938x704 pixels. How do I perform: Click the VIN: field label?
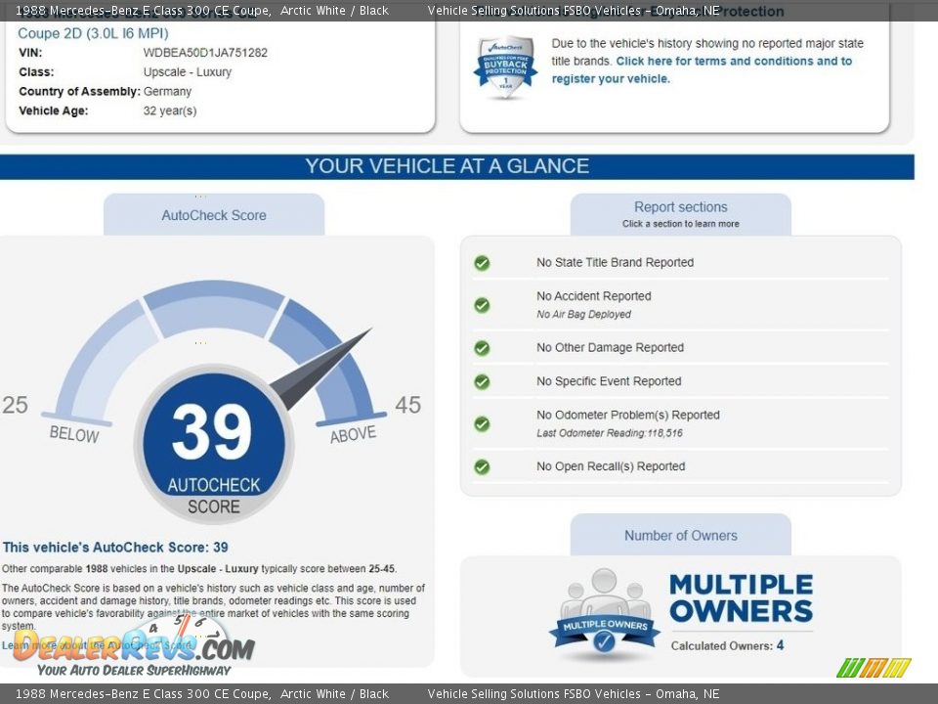pos(30,53)
